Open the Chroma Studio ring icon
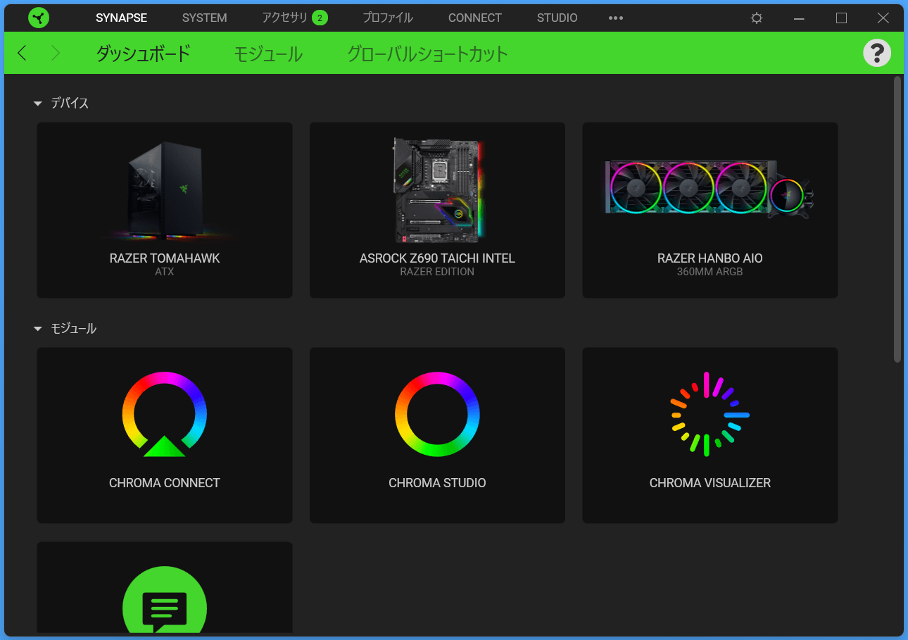908x640 pixels. 437,414
